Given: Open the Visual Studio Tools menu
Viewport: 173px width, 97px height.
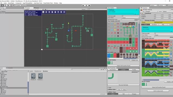Looking at the screenshot, I should tap(48, 3).
